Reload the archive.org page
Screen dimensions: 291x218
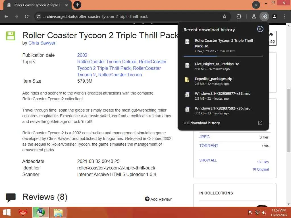27,16
